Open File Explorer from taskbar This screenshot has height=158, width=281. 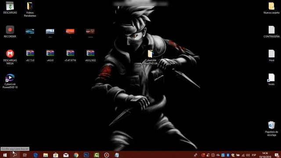point(46,155)
